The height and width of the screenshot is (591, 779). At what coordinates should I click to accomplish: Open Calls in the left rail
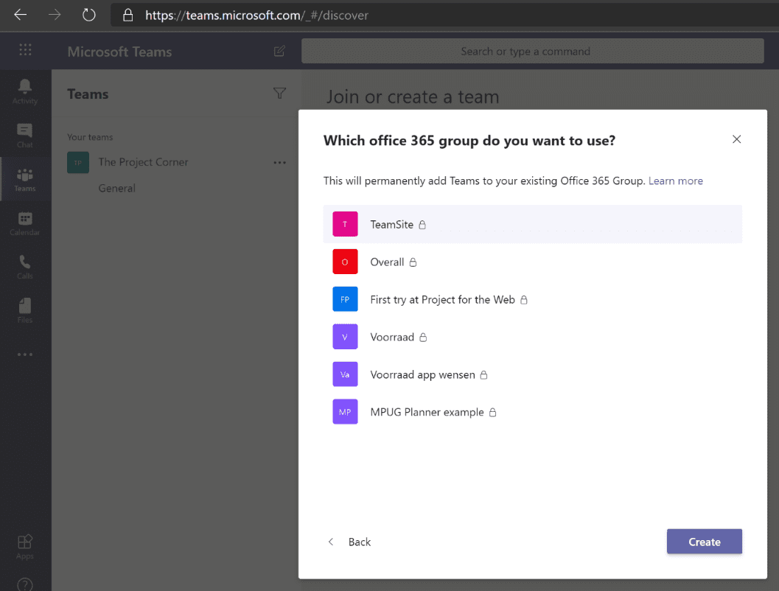(25, 267)
